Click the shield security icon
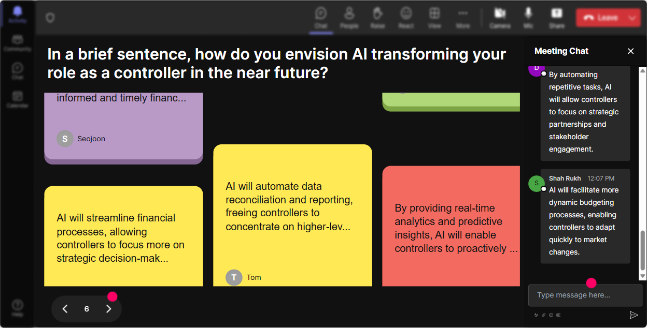647x328 pixels. pyautogui.click(x=50, y=18)
